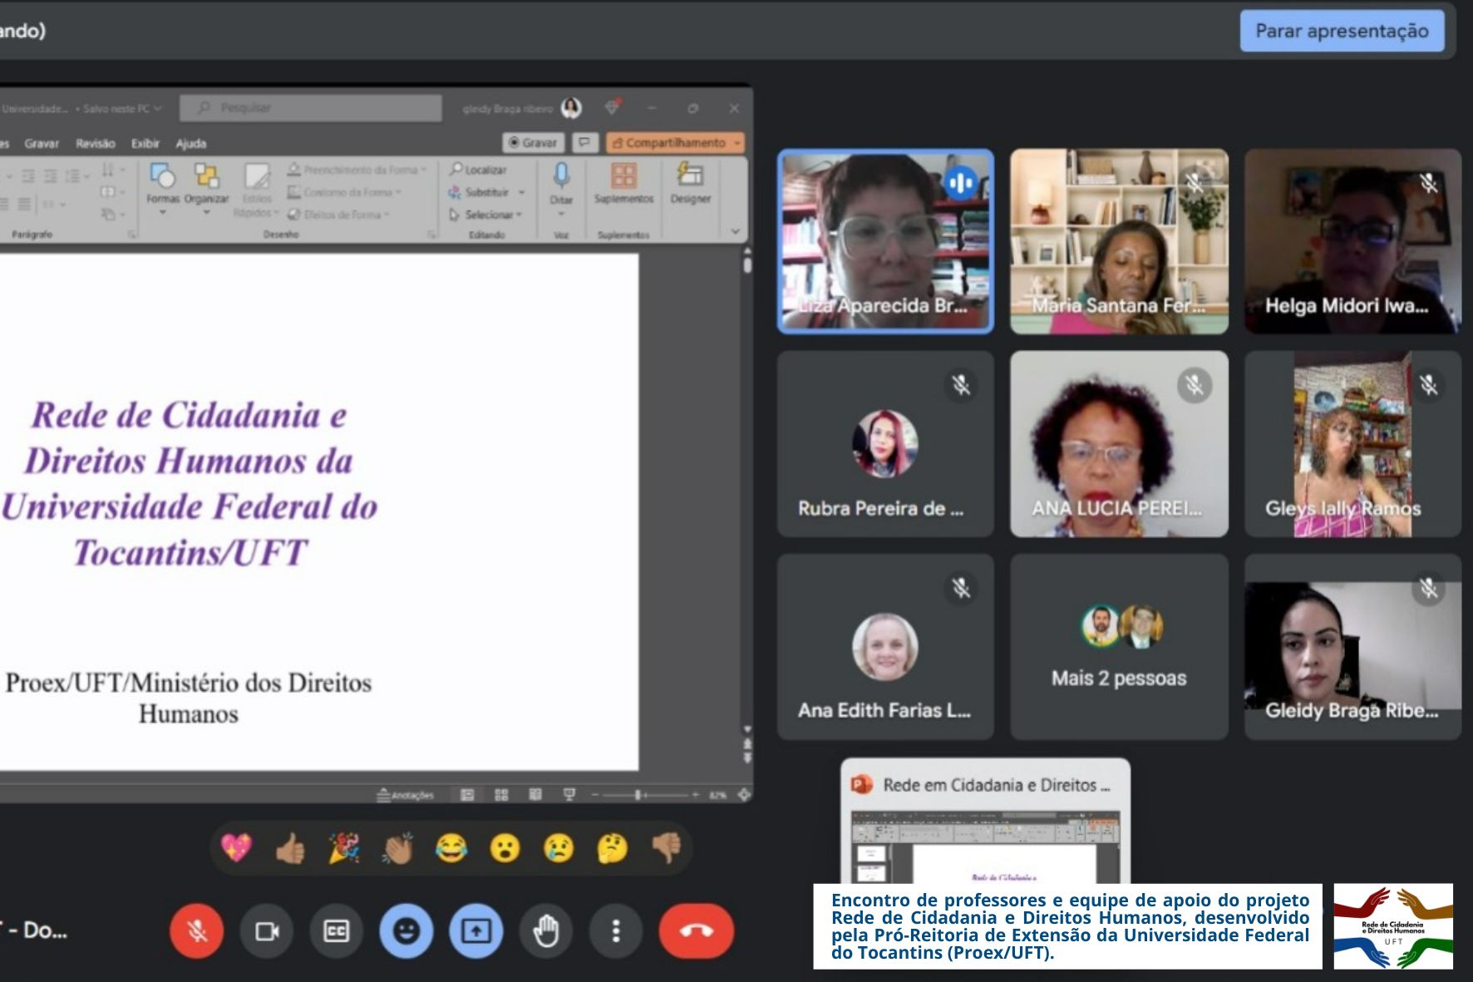Open Mais 2 pessoas participants tile
The height and width of the screenshot is (982, 1473).
pyautogui.click(x=1119, y=647)
